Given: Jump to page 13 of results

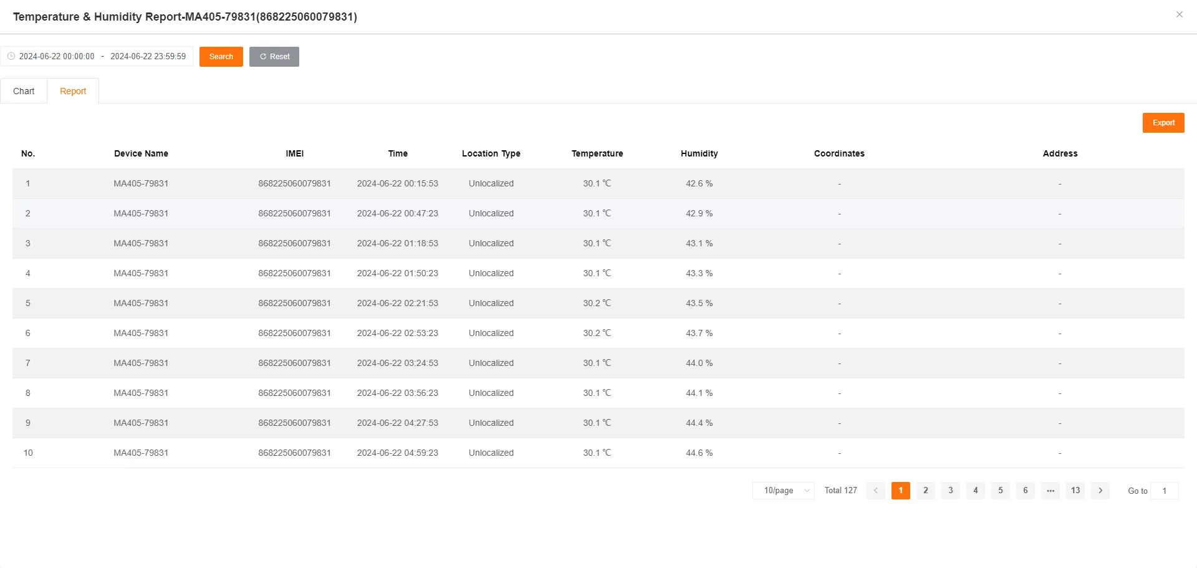Looking at the screenshot, I should (1075, 491).
